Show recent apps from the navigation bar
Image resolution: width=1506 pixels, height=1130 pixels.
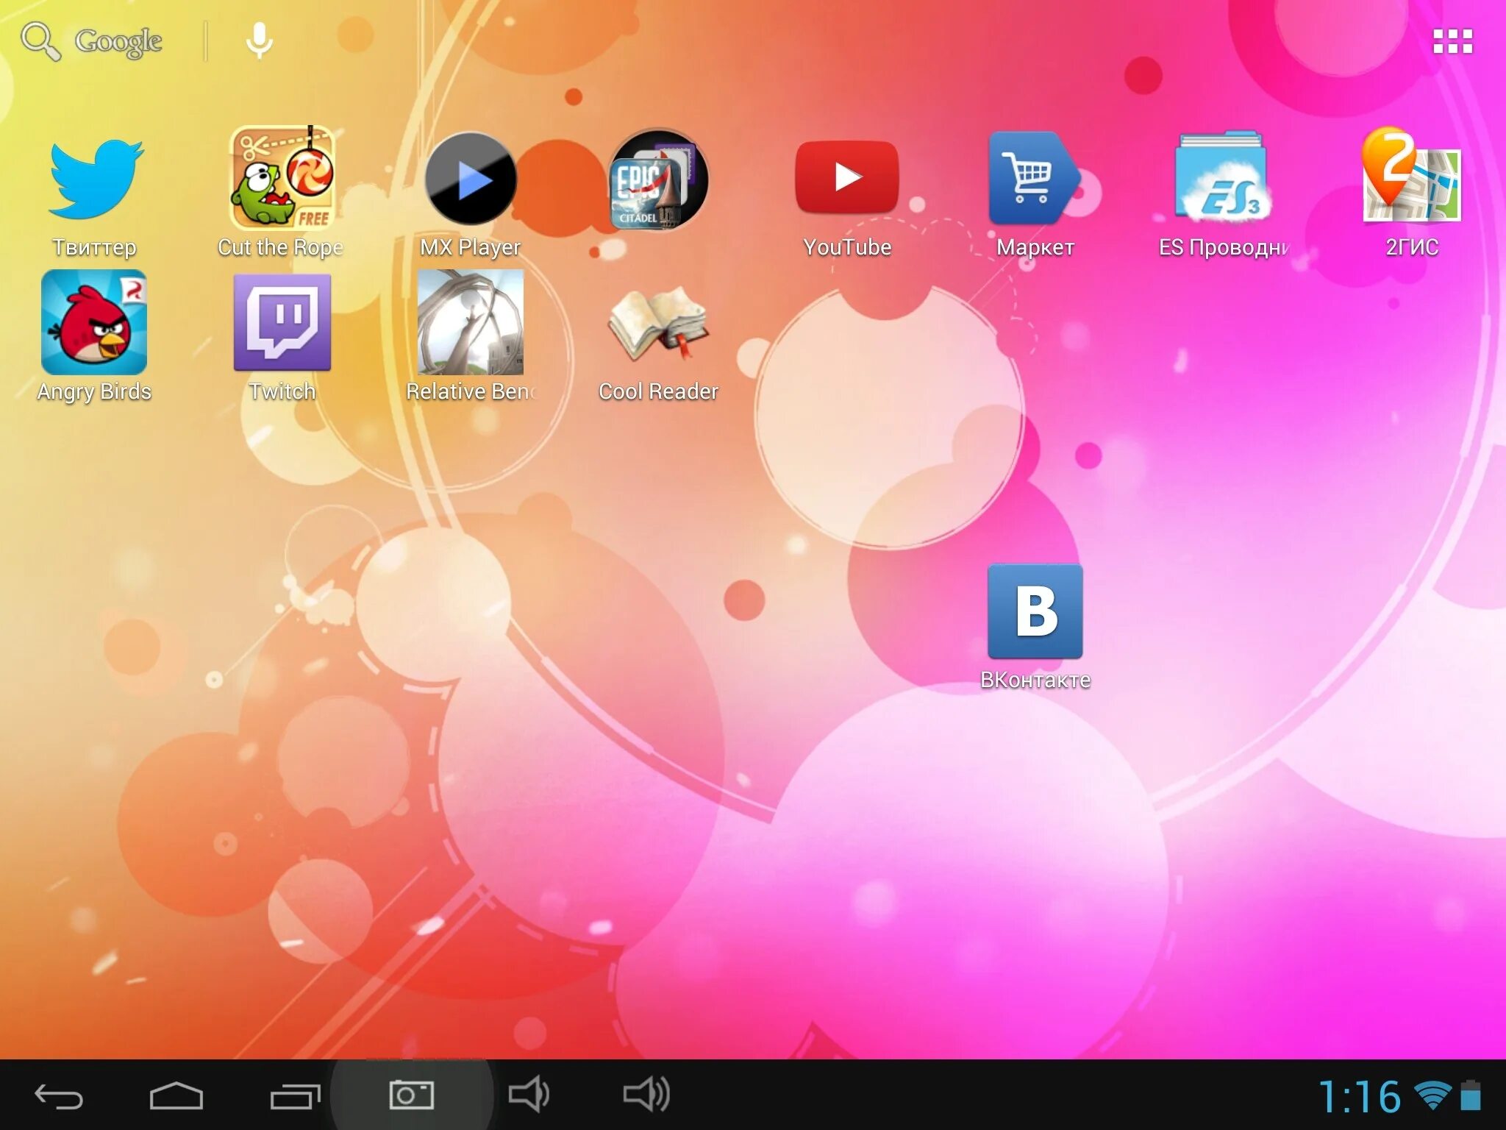tap(294, 1096)
